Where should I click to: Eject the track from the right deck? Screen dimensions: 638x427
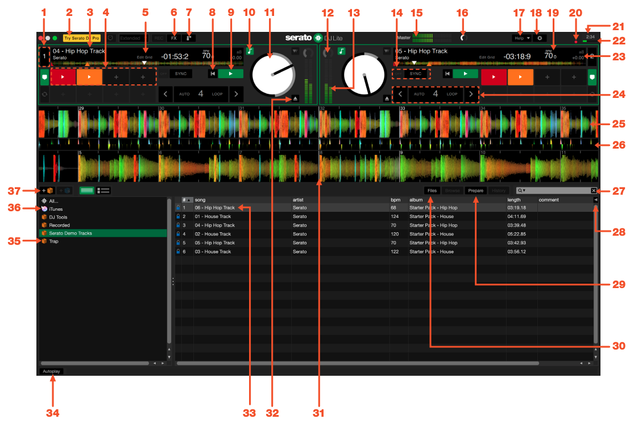point(387,98)
